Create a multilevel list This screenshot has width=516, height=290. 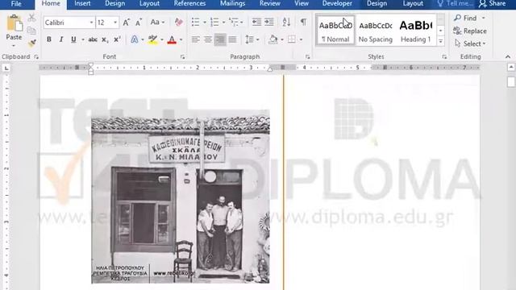click(x=234, y=22)
